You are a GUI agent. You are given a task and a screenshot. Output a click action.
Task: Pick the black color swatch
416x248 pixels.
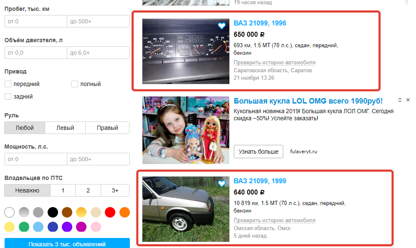point(53,212)
